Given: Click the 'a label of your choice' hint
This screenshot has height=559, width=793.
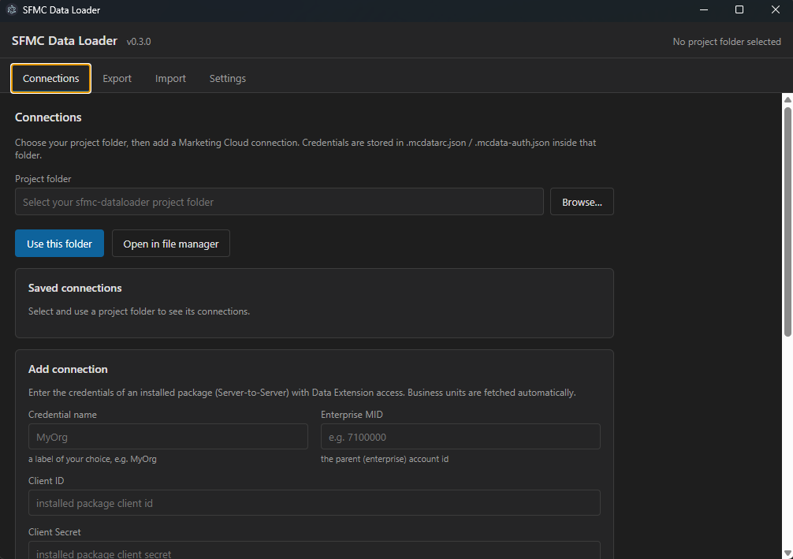Looking at the screenshot, I should click(x=92, y=459).
